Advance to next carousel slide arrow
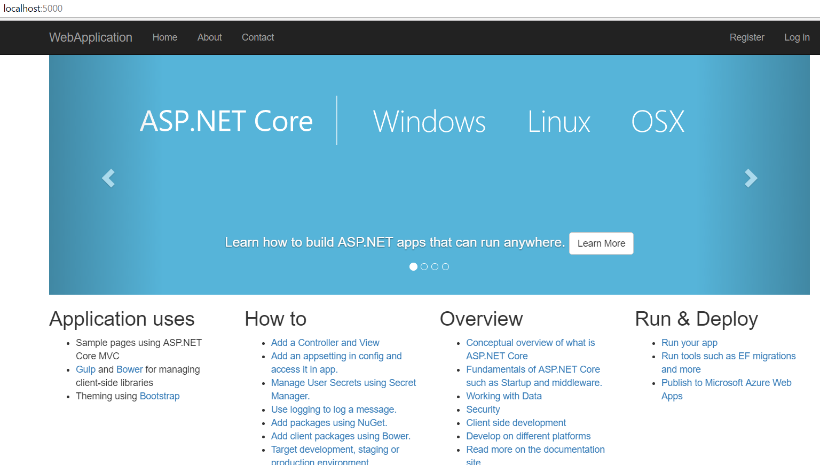820x465 pixels. point(751,178)
